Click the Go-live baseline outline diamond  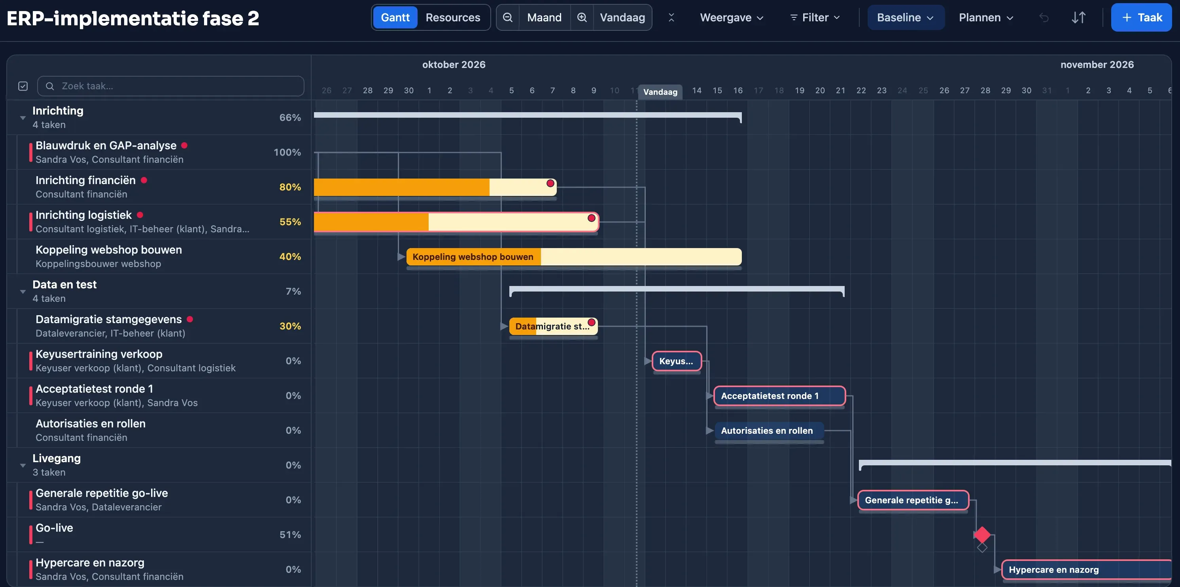(981, 547)
